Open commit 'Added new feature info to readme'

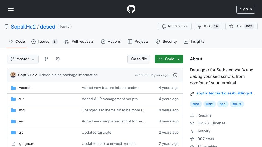[111, 88]
